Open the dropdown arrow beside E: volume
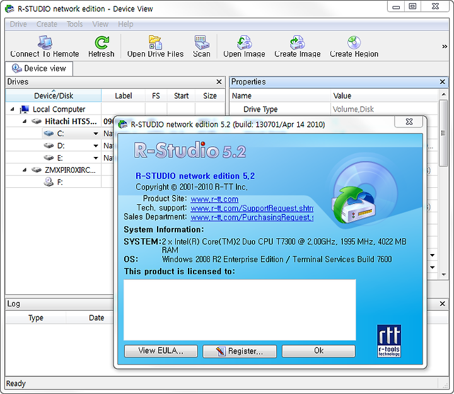The image size is (454, 394). click(96, 158)
